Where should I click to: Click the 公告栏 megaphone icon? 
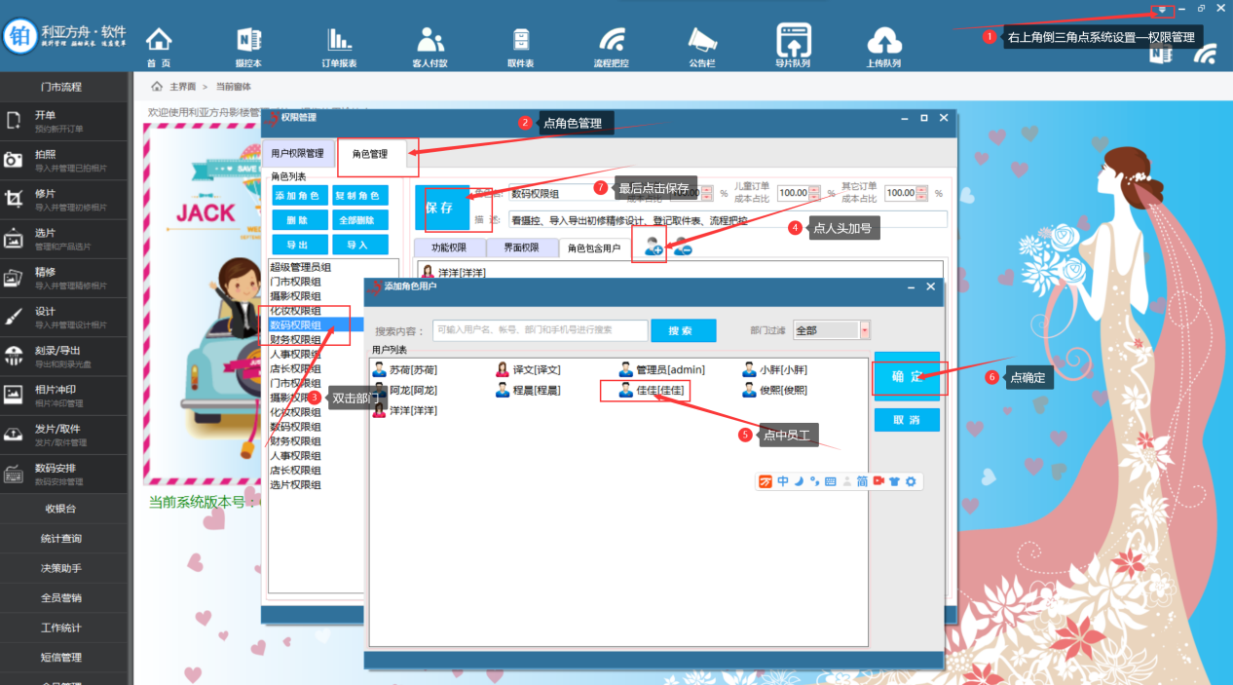701,41
